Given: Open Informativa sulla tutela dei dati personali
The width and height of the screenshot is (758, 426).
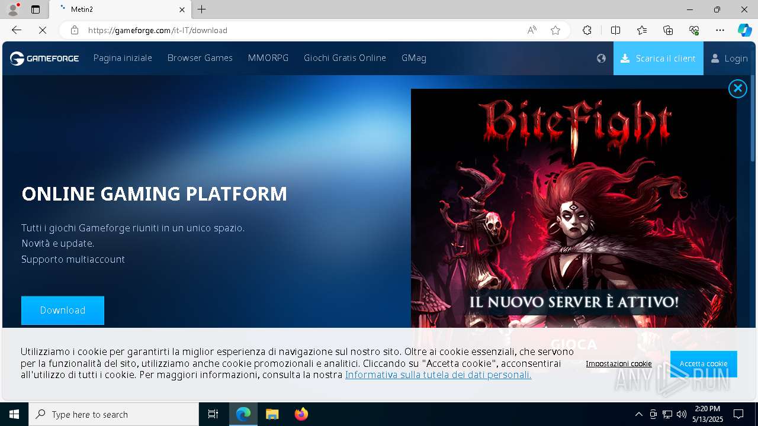Looking at the screenshot, I should coord(438,375).
